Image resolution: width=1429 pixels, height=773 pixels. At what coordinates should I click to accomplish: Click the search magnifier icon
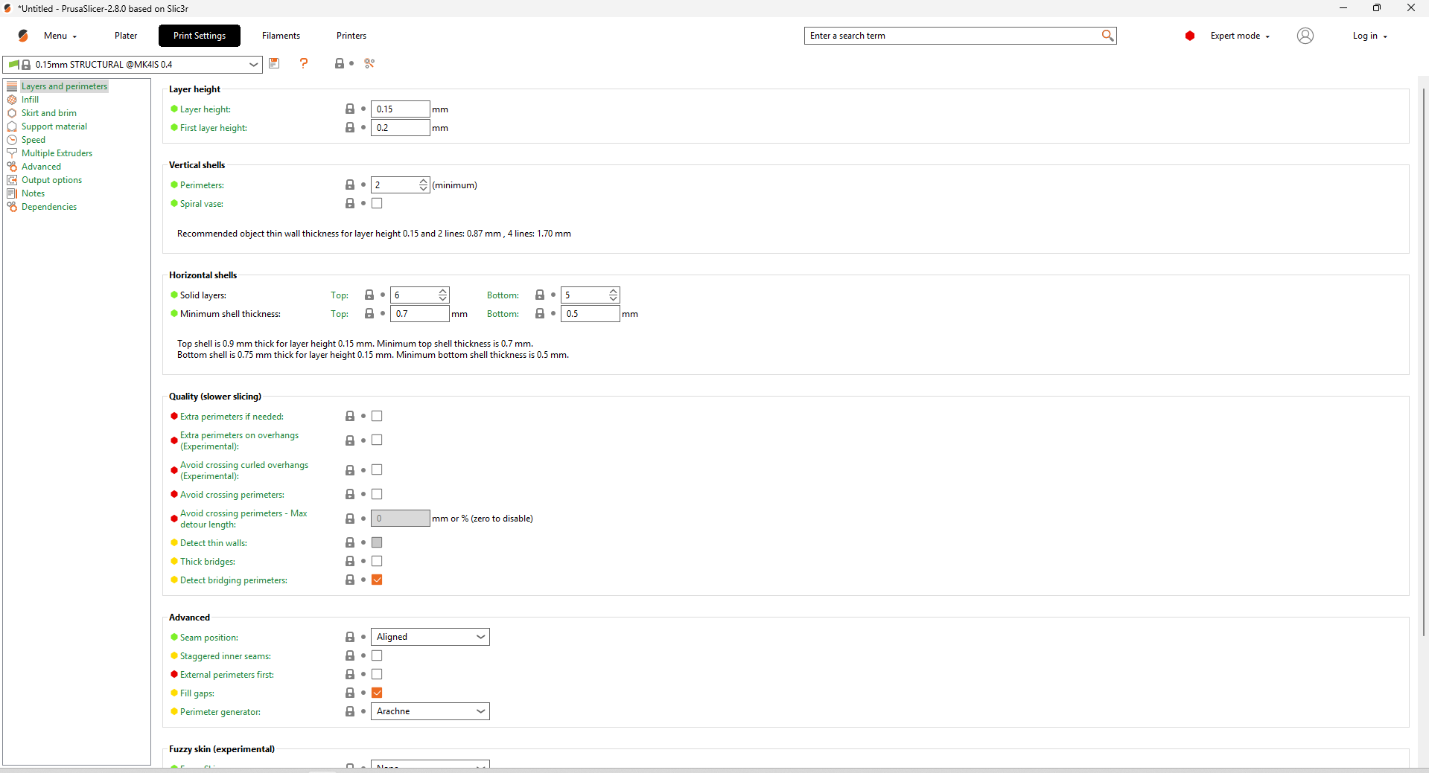click(1107, 36)
